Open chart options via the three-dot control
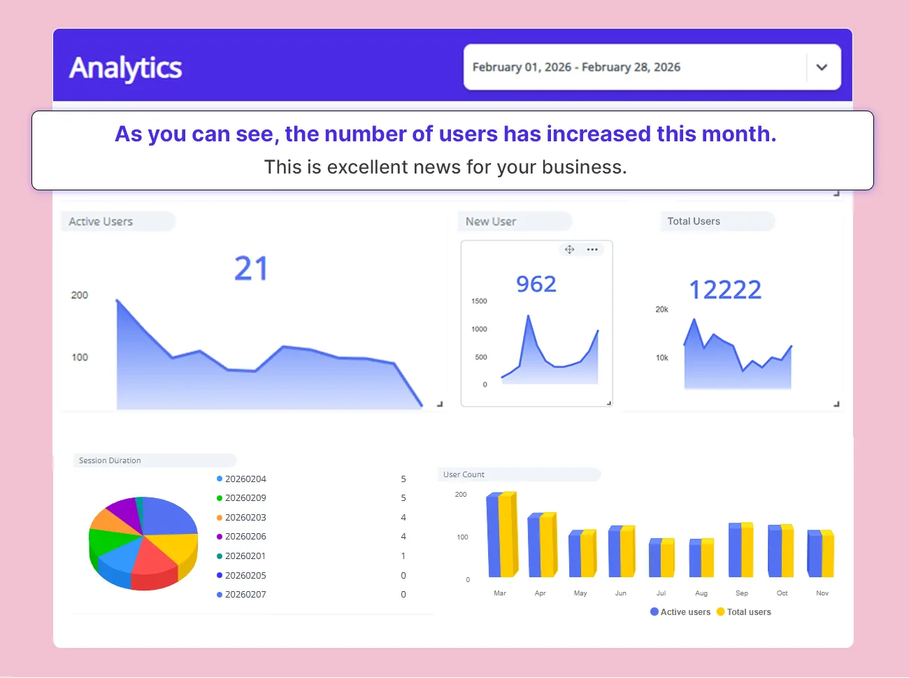This screenshot has height=678, width=909. point(592,249)
